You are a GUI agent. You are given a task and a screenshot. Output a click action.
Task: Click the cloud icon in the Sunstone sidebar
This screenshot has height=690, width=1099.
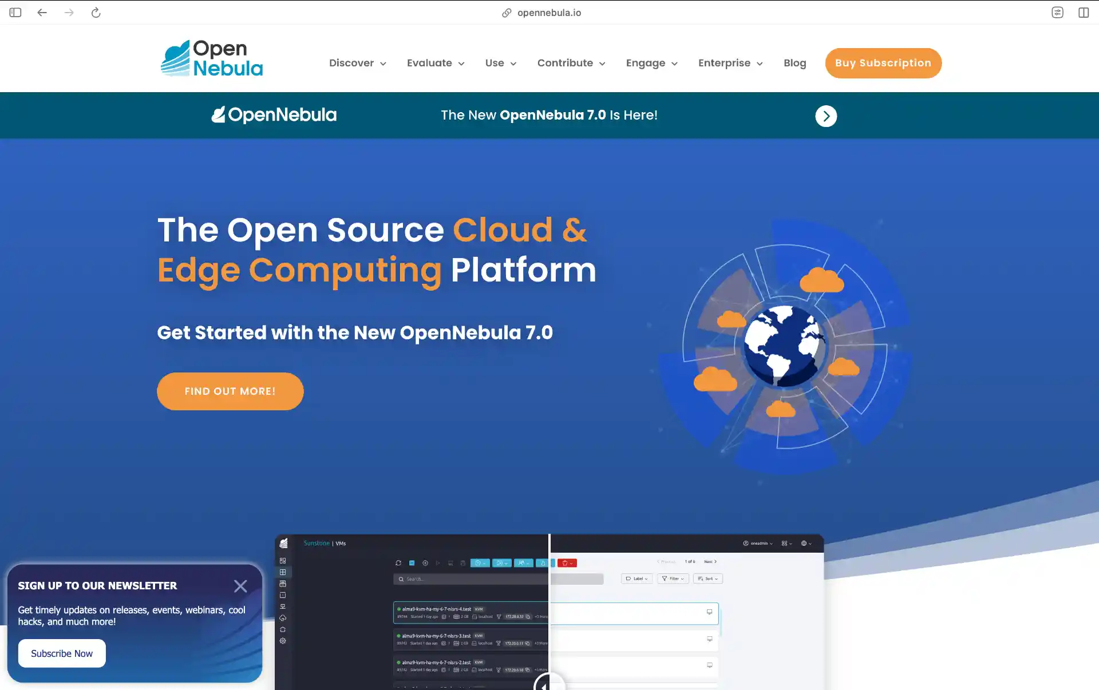(283, 617)
